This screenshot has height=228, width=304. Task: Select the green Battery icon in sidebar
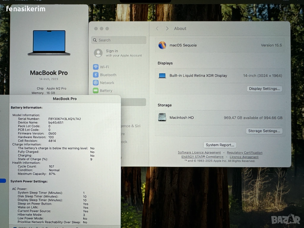pyautogui.click(x=96, y=91)
